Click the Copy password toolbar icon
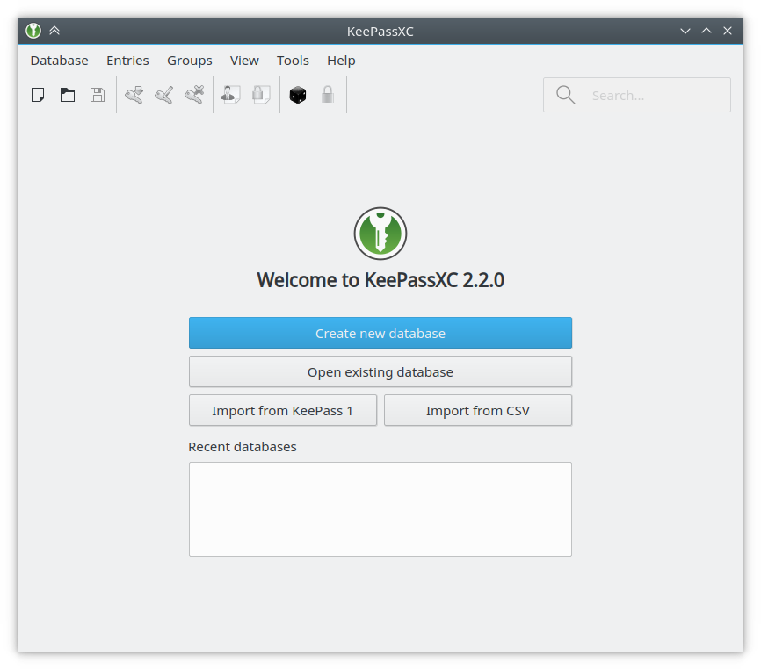This screenshot has height=670, width=761. 261,95
